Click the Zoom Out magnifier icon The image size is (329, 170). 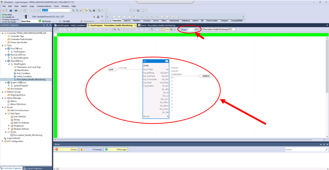(119, 29)
